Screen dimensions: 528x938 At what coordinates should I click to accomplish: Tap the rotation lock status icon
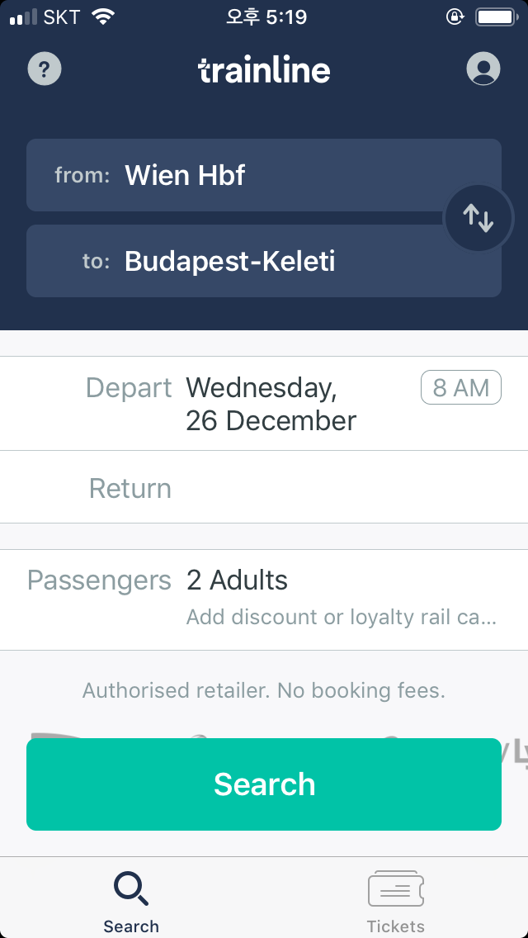[x=455, y=17]
